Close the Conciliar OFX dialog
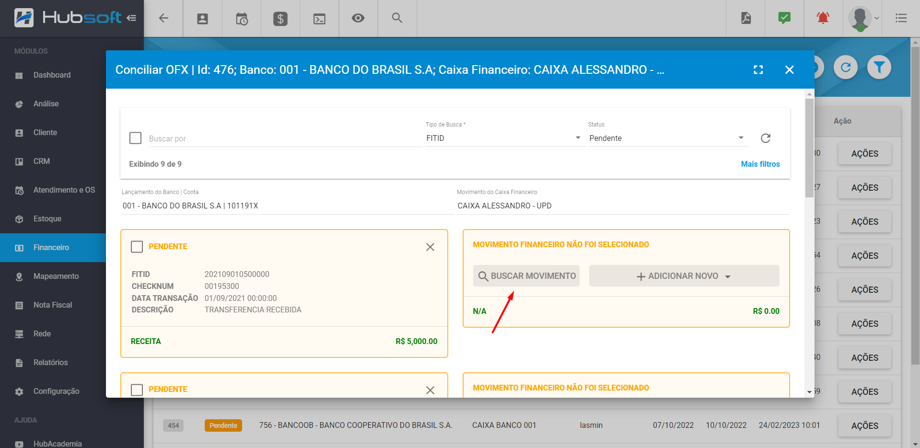 point(790,70)
